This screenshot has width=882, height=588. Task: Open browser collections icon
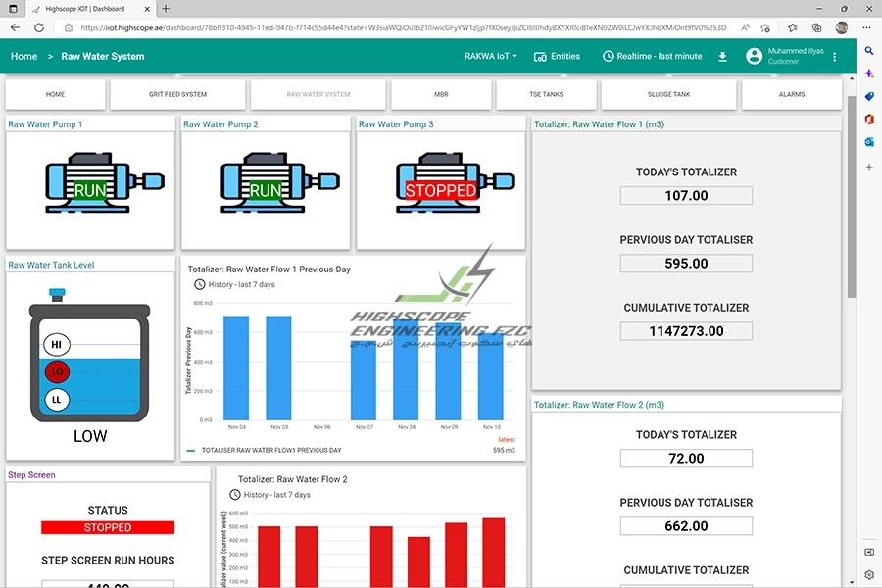pos(816,27)
